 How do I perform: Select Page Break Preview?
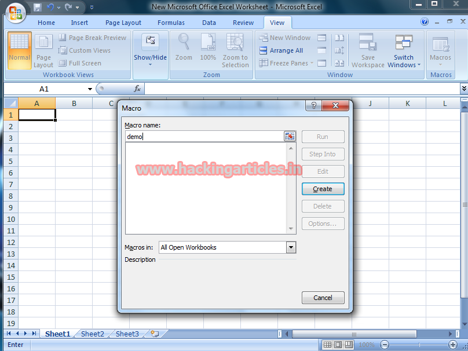coord(93,38)
